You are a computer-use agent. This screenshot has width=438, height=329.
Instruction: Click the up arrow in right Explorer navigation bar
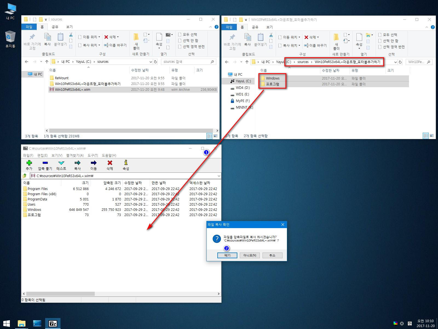click(247, 62)
